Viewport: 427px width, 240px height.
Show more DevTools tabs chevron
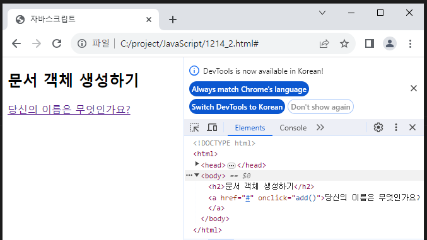point(320,127)
